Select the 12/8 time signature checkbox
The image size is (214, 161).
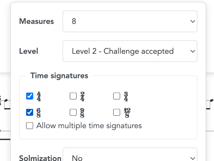(117, 112)
